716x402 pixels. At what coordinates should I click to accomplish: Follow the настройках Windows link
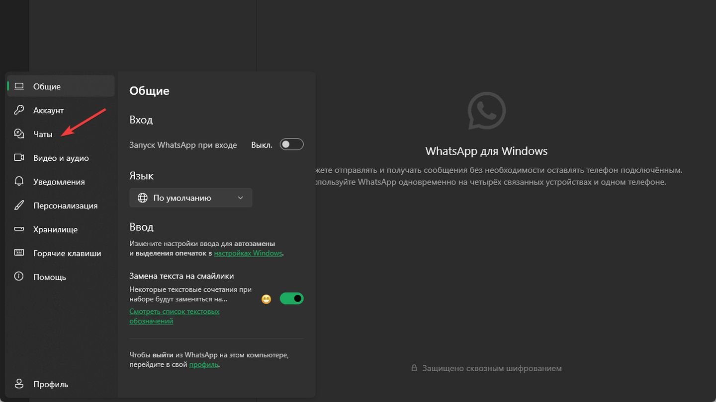[x=248, y=253]
